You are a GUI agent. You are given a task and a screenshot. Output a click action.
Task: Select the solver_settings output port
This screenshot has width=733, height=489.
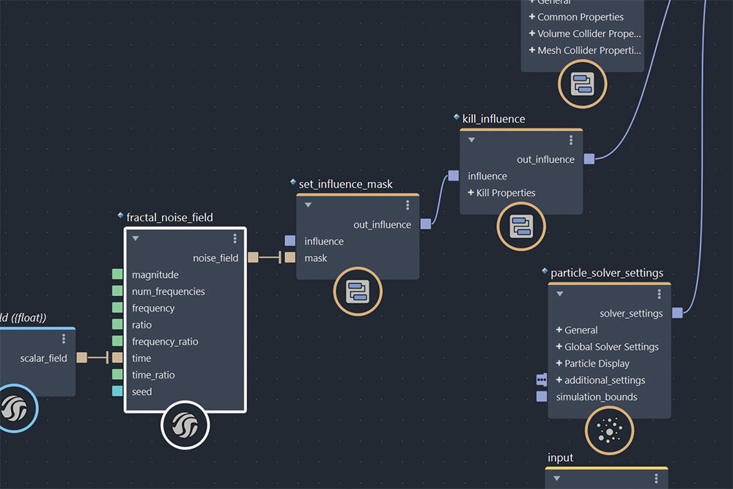677,313
